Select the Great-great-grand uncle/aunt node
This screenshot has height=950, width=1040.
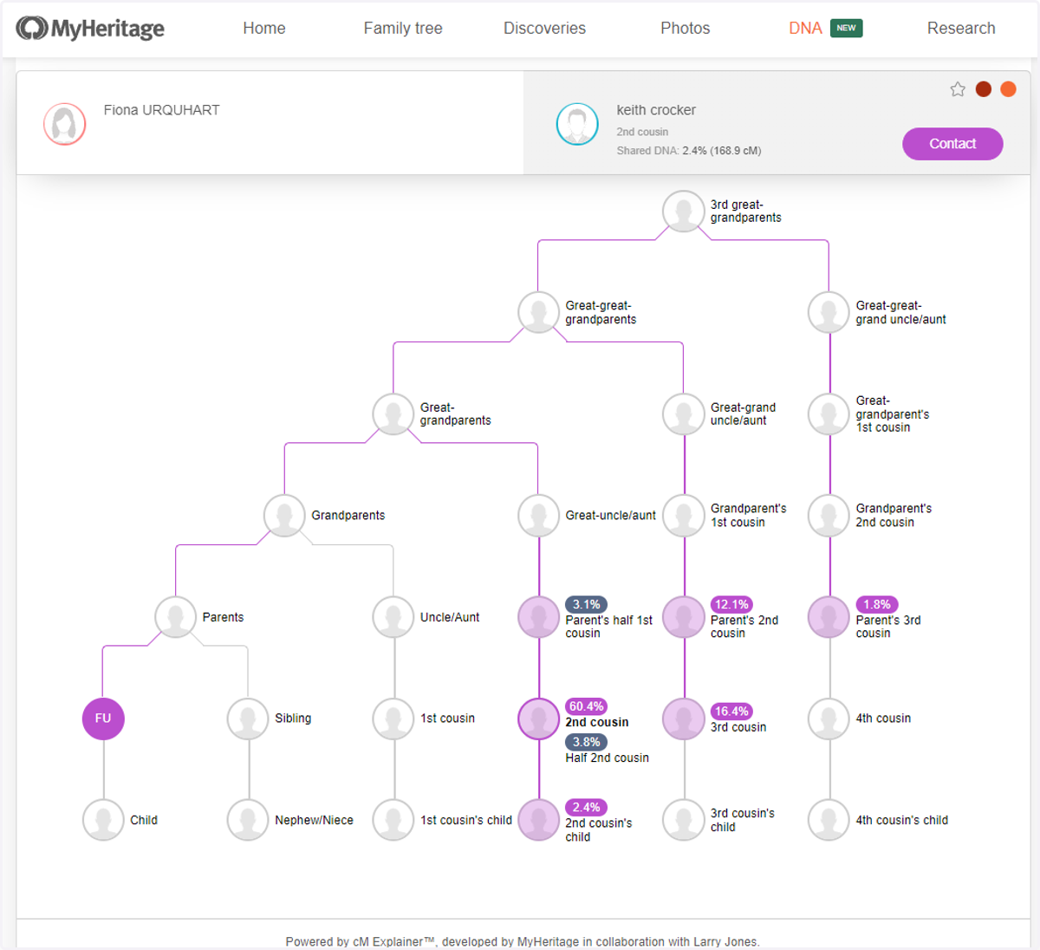coord(829,313)
